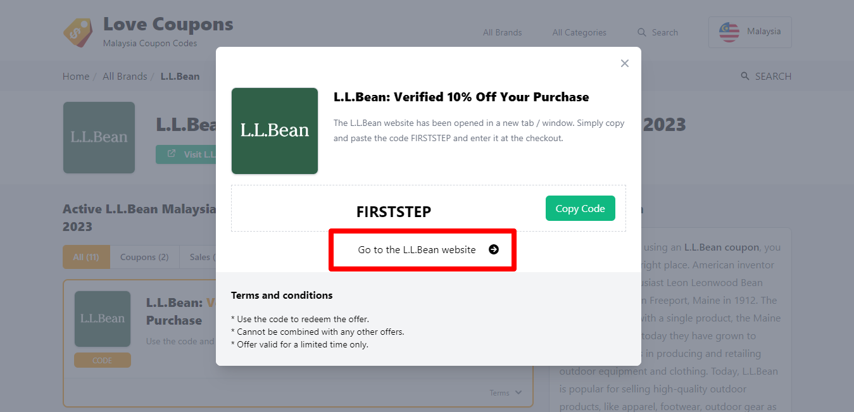The height and width of the screenshot is (412, 854).
Task: Click the Copy Code button for FIRSTSTEP
Action: [x=580, y=208]
